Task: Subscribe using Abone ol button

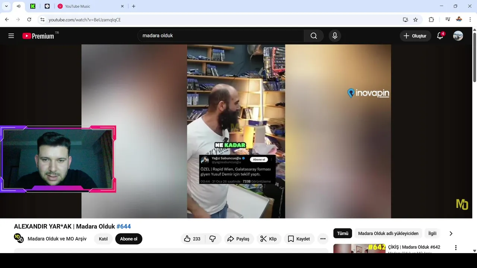Action: (x=129, y=239)
